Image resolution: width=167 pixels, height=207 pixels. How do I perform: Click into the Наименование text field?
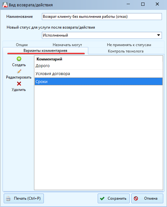tap(102, 17)
